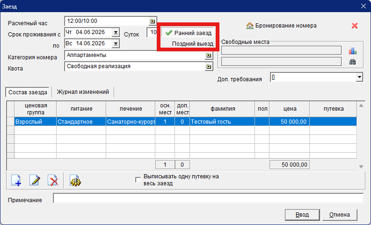Click the пол column header

tap(262, 109)
